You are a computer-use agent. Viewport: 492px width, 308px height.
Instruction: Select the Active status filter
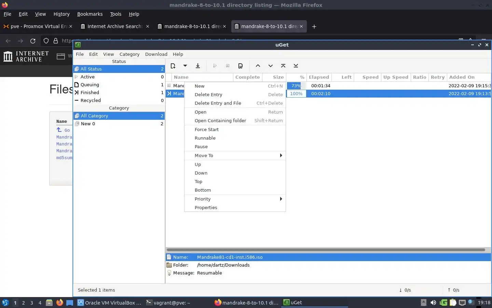point(119,77)
